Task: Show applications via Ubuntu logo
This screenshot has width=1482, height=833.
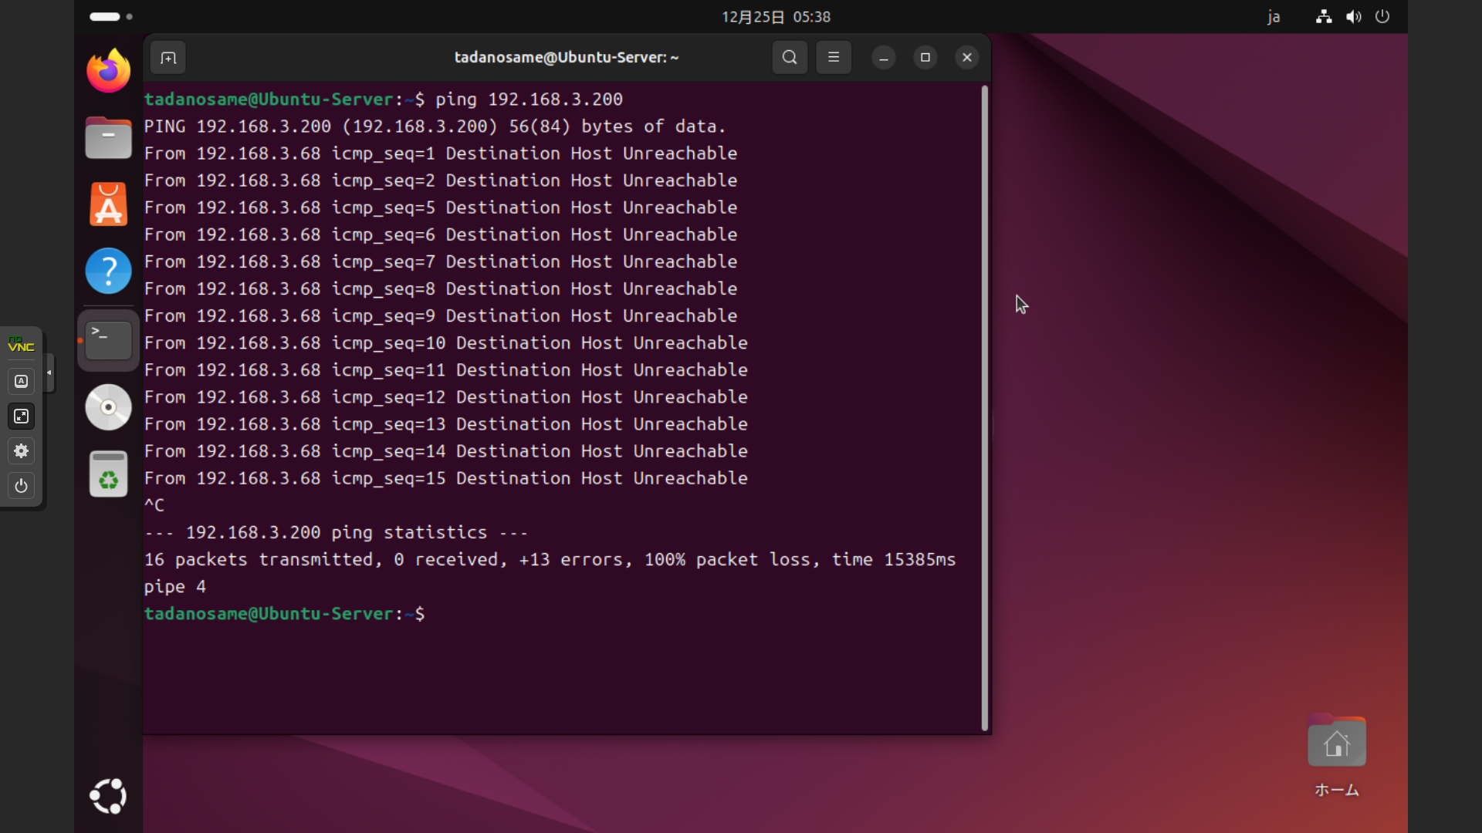Action: pos(108,796)
